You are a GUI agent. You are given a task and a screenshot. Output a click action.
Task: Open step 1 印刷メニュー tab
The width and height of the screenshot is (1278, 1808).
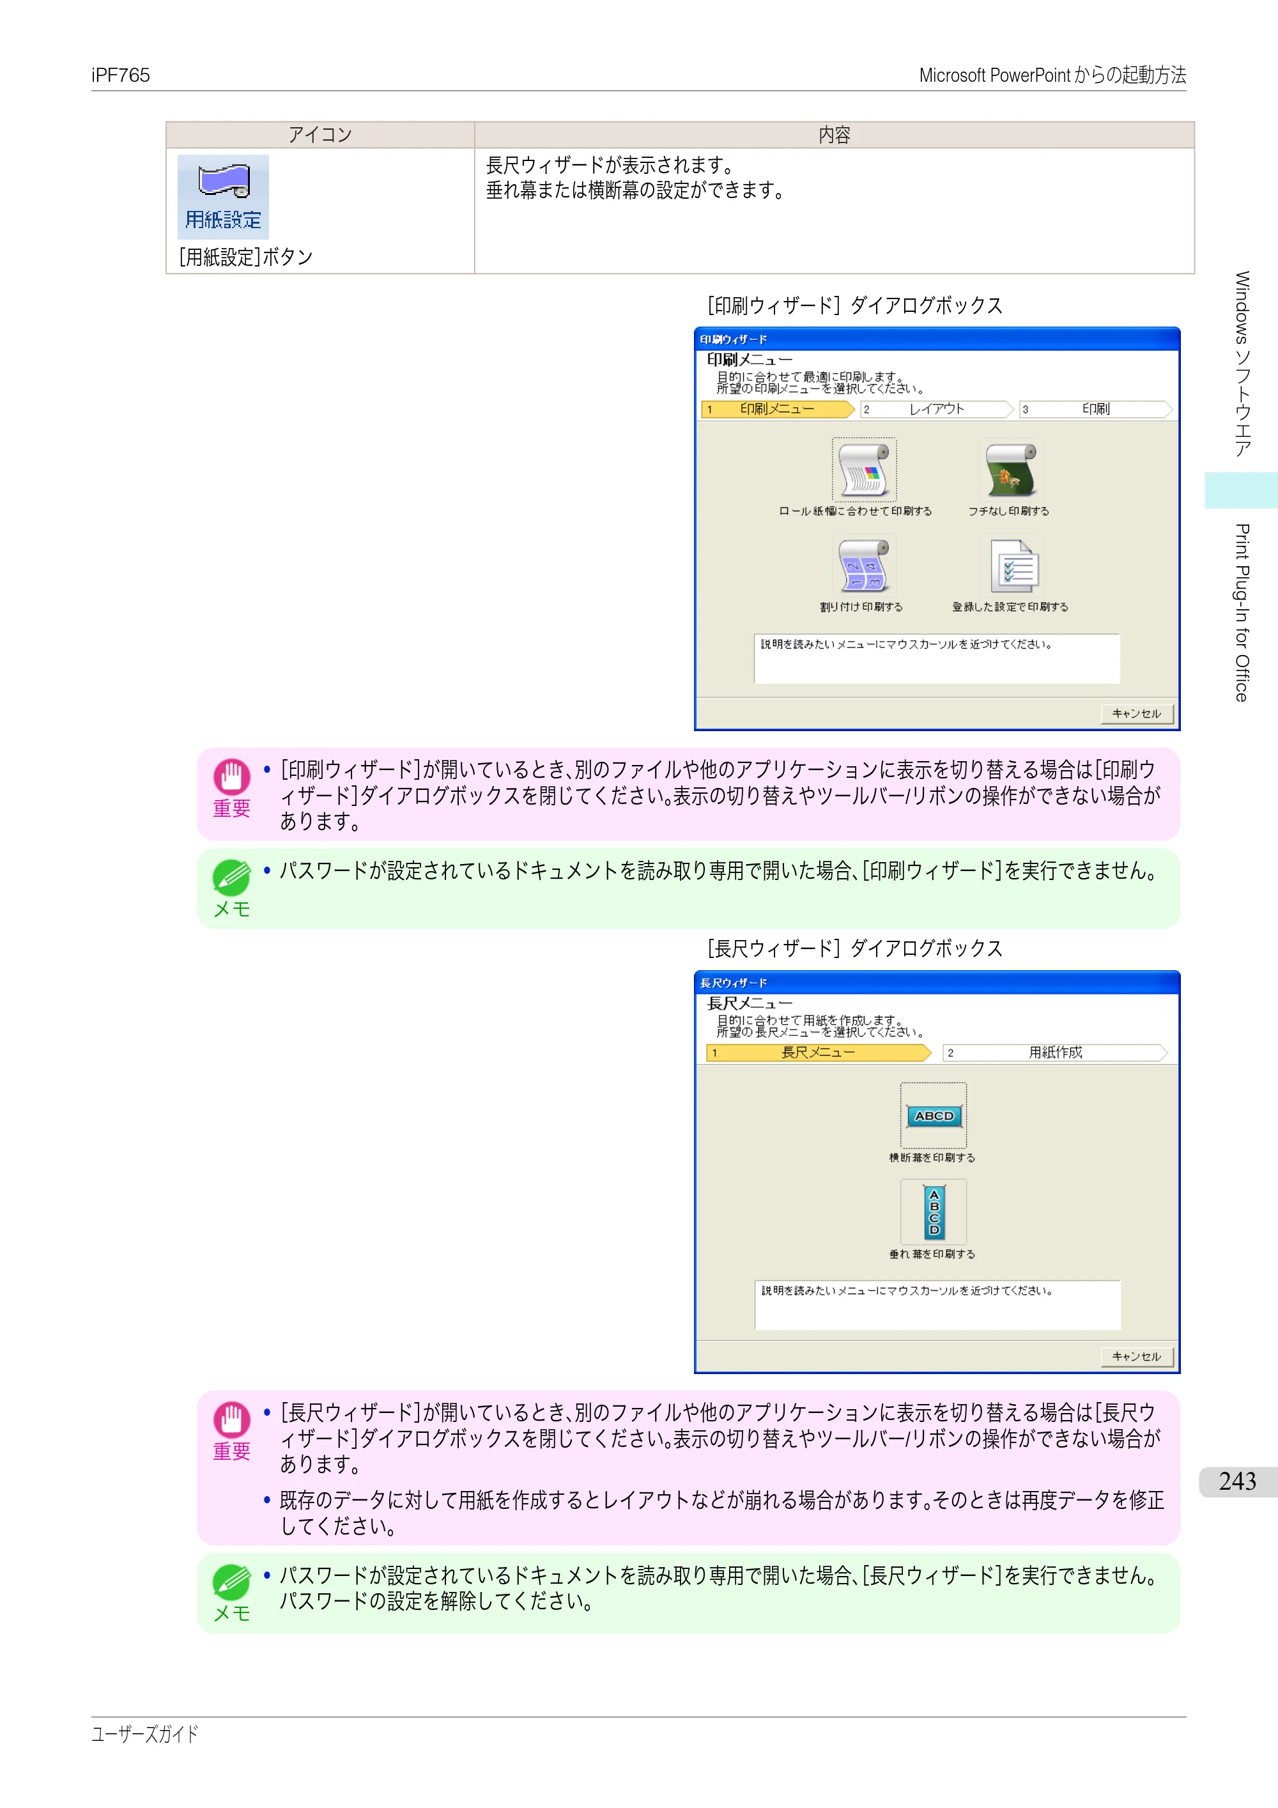[777, 410]
